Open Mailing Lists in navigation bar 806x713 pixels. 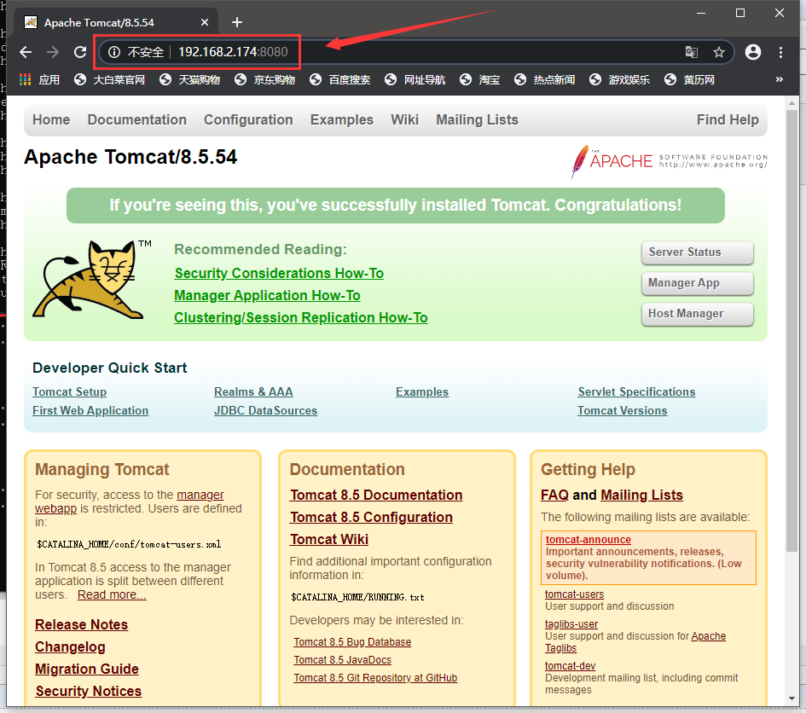coord(477,119)
